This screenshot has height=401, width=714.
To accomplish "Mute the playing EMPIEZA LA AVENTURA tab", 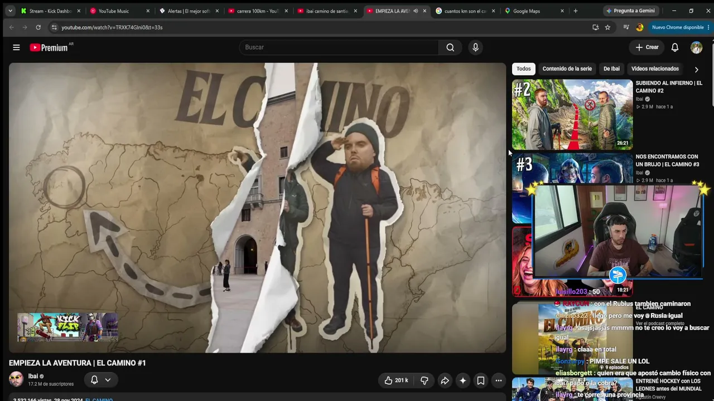I will coord(416,11).
